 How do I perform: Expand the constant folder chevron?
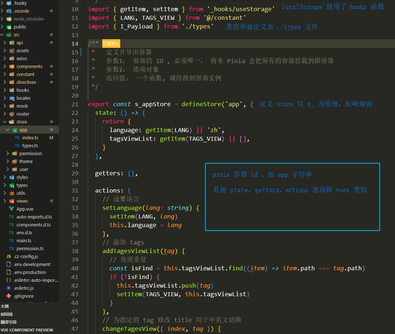(x=5, y=74)
